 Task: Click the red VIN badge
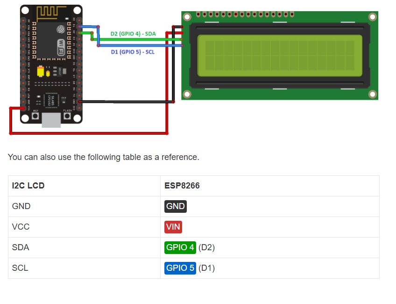point(173,227)
